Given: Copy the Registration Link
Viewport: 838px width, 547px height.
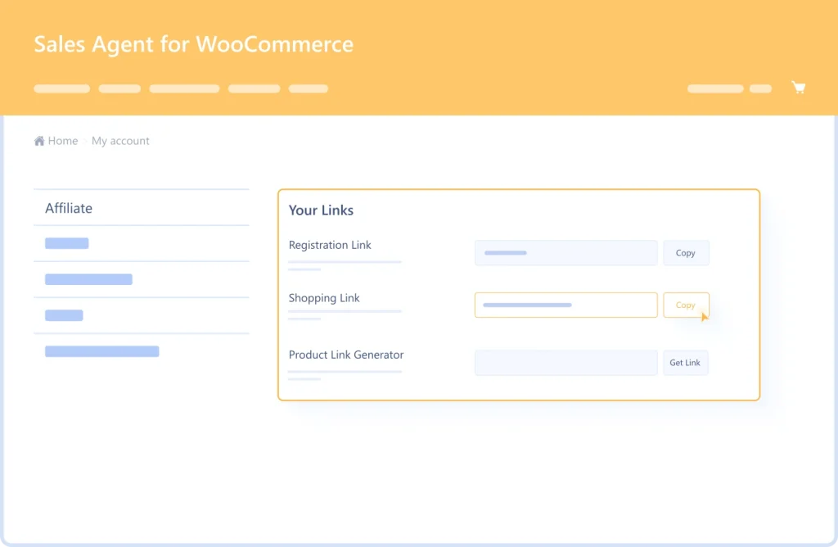Looking at the screenshot, I should (x=686, y=253).
